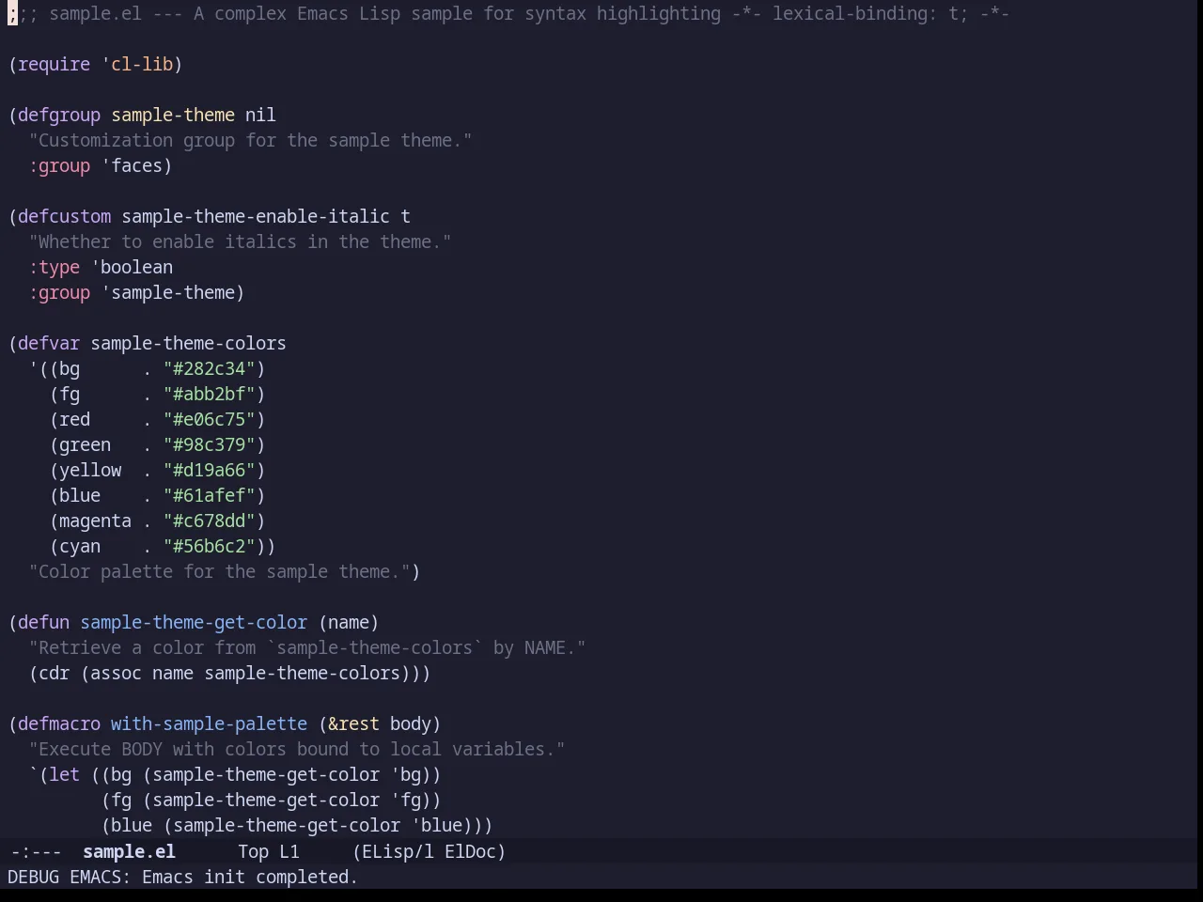Screen dimensions: 1203x902
Task: Click the 'cl-lib symbol
Action: pos(137,64)
